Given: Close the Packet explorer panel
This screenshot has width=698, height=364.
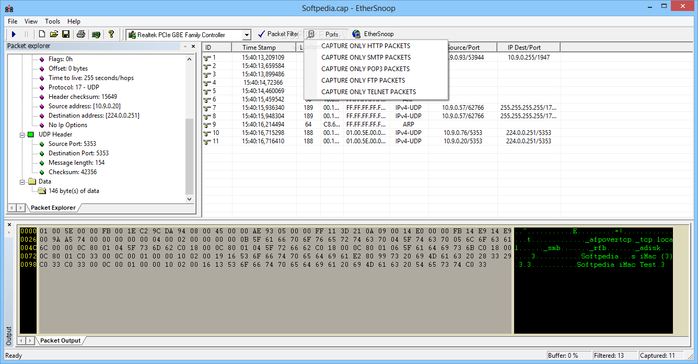Looking at the screenshot, I should 193,46.
